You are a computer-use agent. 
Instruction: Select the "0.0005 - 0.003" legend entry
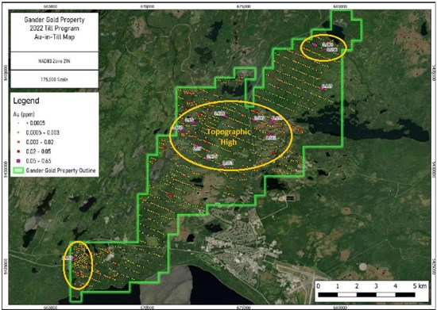click(x=43, y=132)
